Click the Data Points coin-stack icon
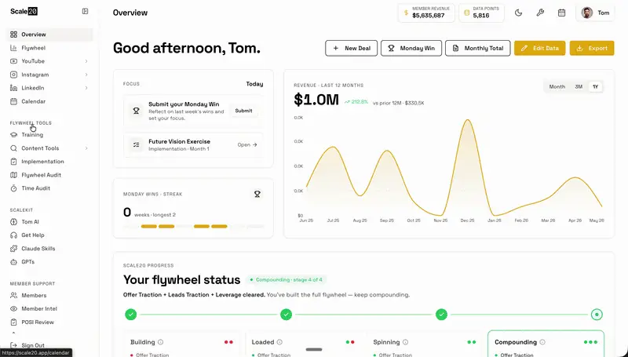Image resolution: width=628 pixels, height=357 pixels. point(466,13)
